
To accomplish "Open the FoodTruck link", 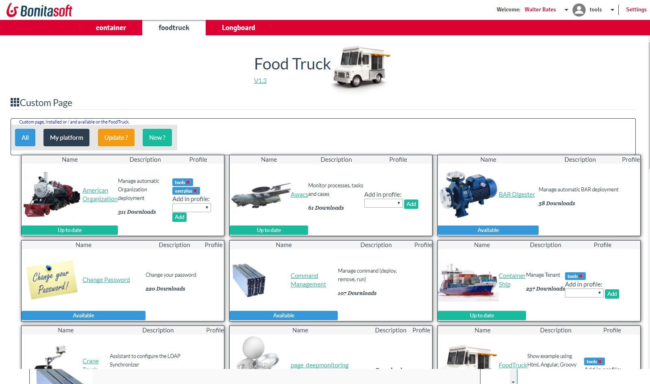I will coord(513,365).
